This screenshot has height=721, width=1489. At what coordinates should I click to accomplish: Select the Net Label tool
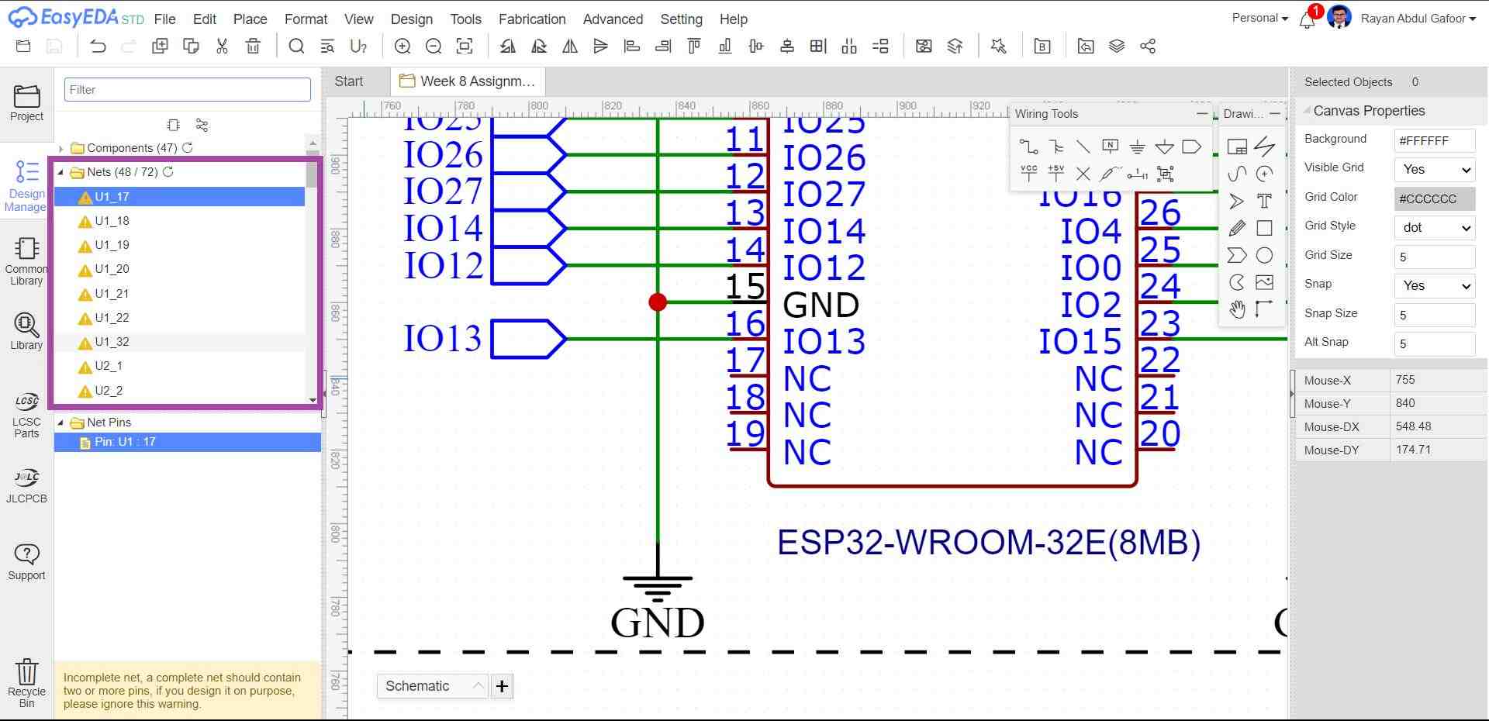(1110, 147)
